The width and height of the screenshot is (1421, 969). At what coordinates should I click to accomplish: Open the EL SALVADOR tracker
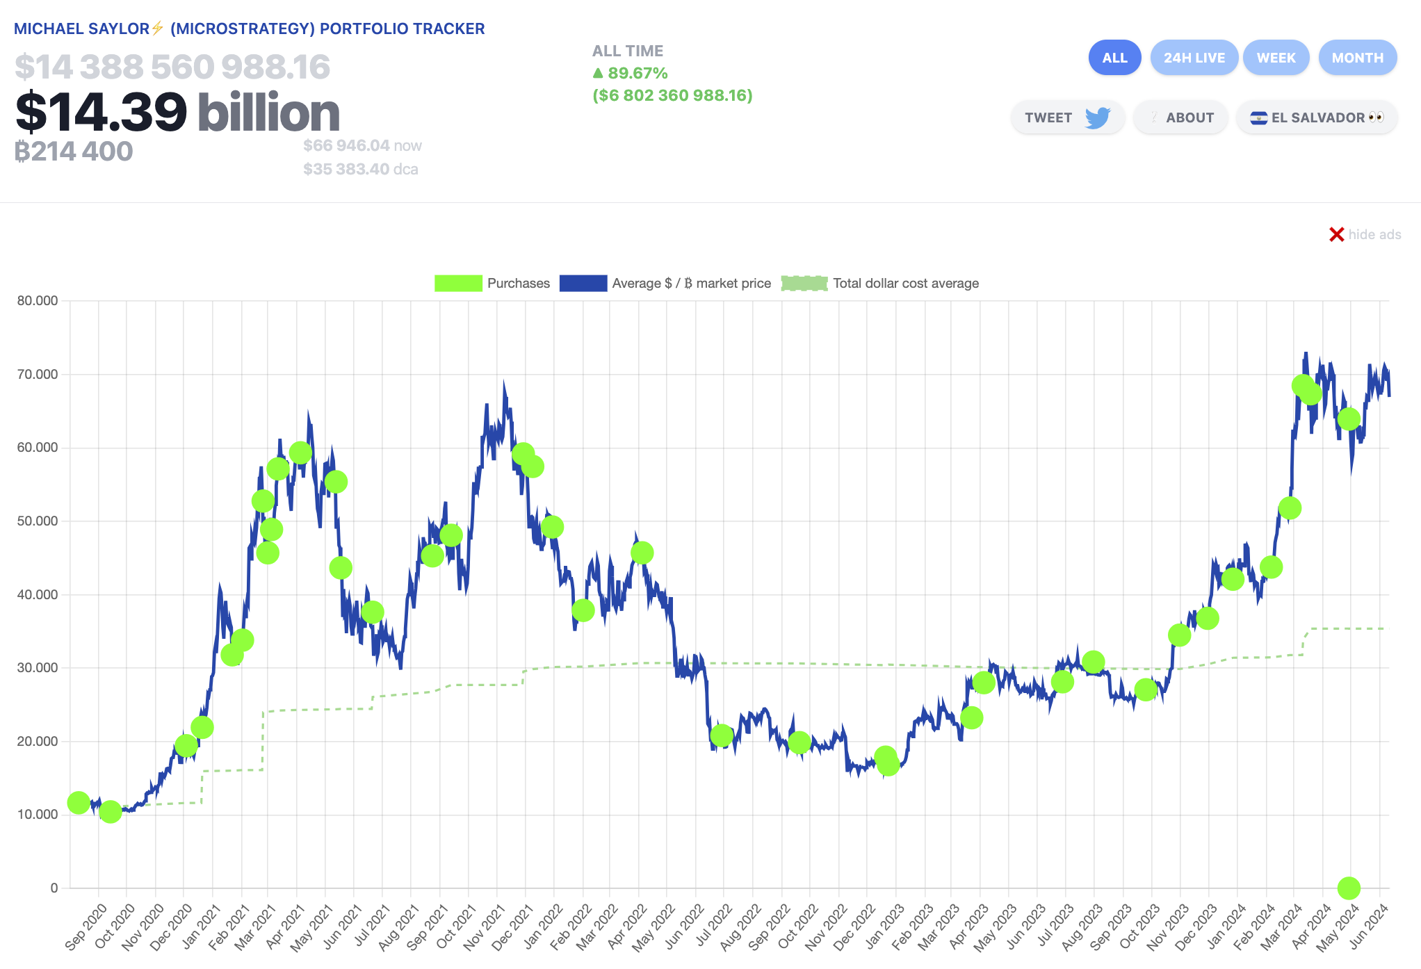click(x=1317, y=117)
